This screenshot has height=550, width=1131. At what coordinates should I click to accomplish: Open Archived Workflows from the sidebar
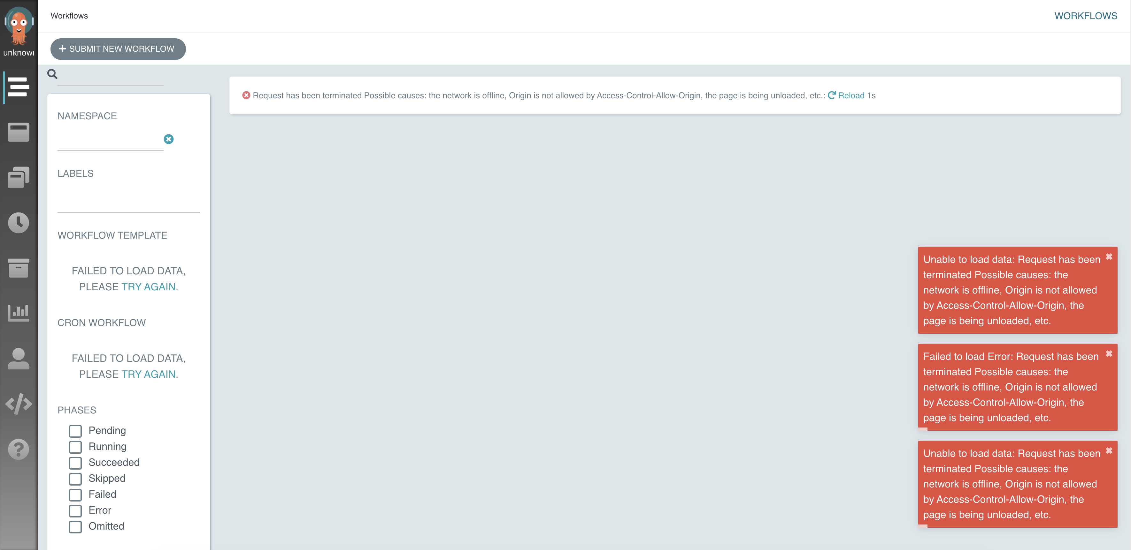click(x=18, y=268)
